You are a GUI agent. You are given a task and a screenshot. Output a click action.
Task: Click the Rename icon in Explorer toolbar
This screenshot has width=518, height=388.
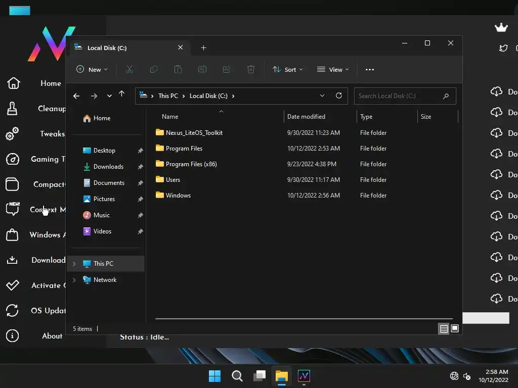click(x=202, y=69)
